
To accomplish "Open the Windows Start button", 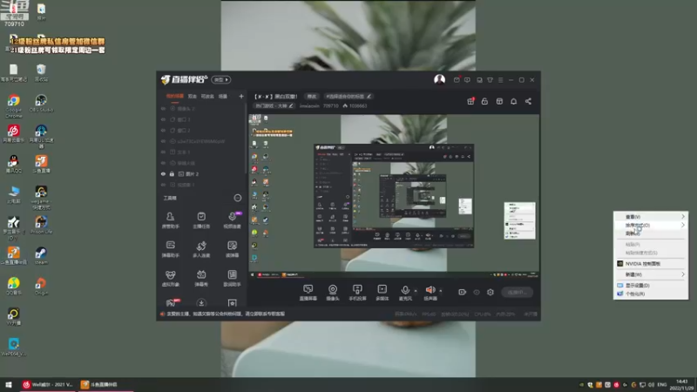I will pyautogui.click(x=9, y=384).
